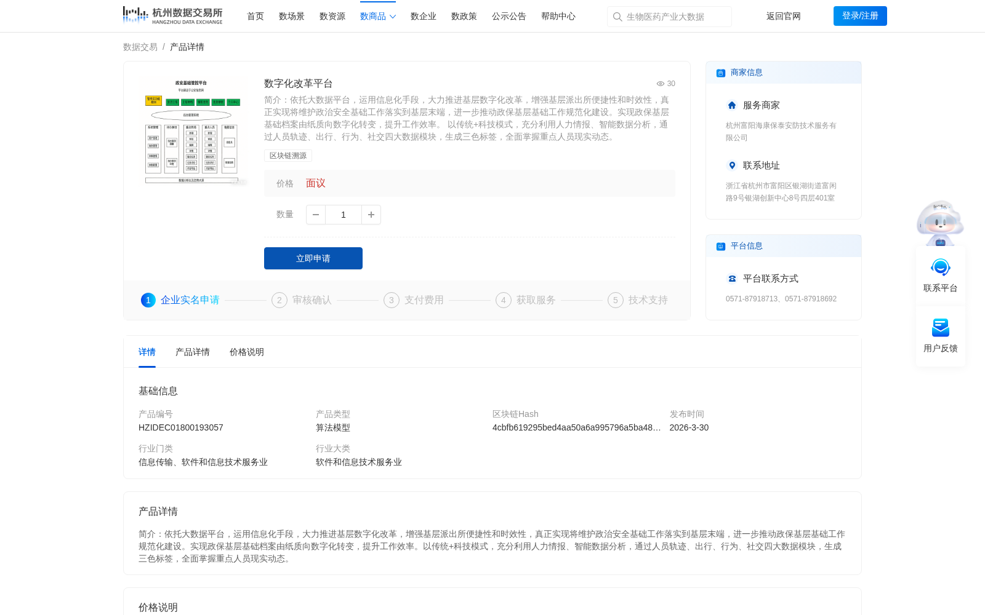Open the 数场景 menu item

tap(292, 16)
